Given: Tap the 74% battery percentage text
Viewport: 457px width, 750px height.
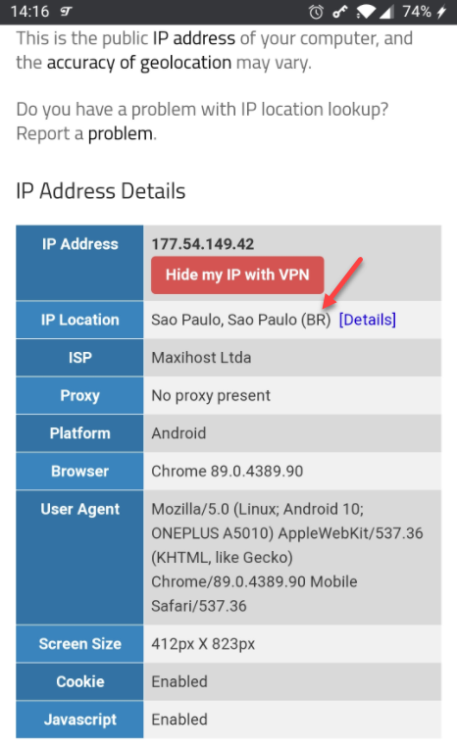Looking at the screenshot, I should [x=417, y=12].
